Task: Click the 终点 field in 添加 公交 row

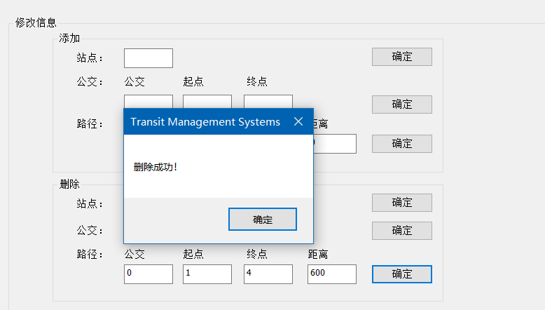Action: click(x=268, y=101)
